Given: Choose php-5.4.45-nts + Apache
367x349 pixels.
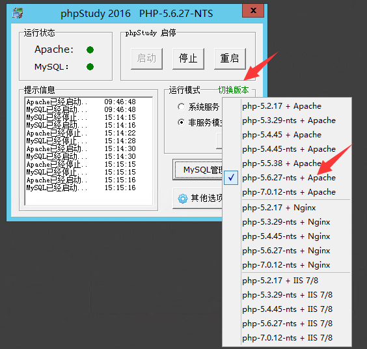Looking at the screenshot, I should click(287, 149).
